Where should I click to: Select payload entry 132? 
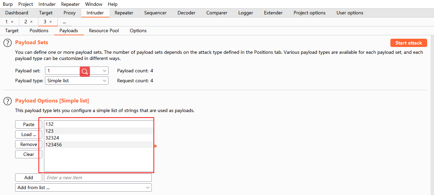tap(99, 124)
